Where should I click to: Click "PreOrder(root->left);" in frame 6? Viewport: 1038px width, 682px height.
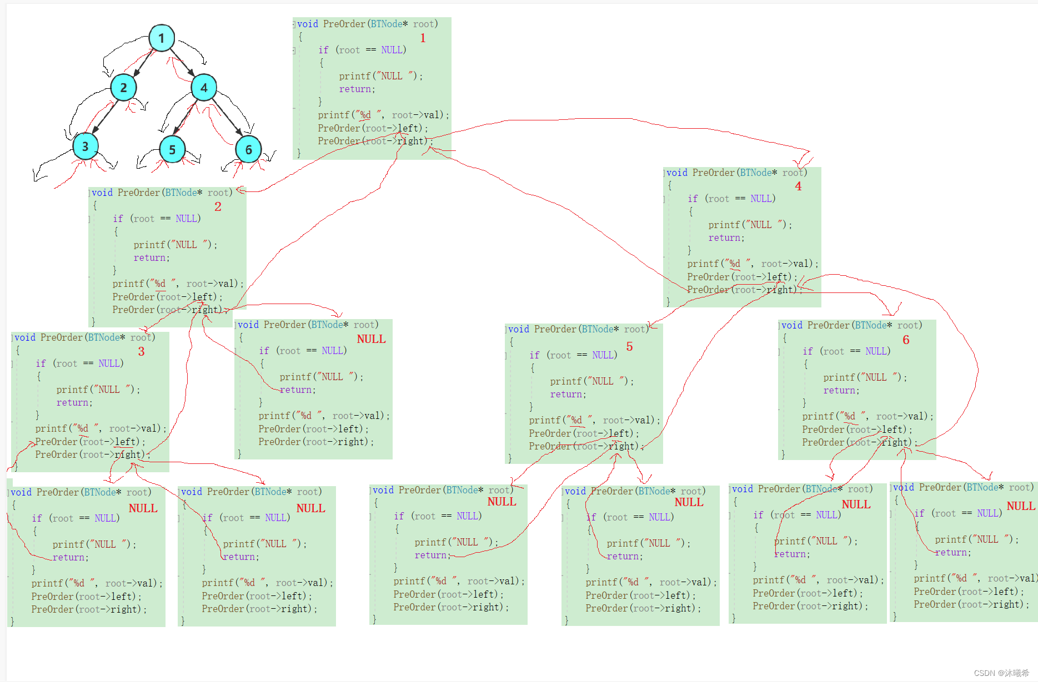coord(858,430)
